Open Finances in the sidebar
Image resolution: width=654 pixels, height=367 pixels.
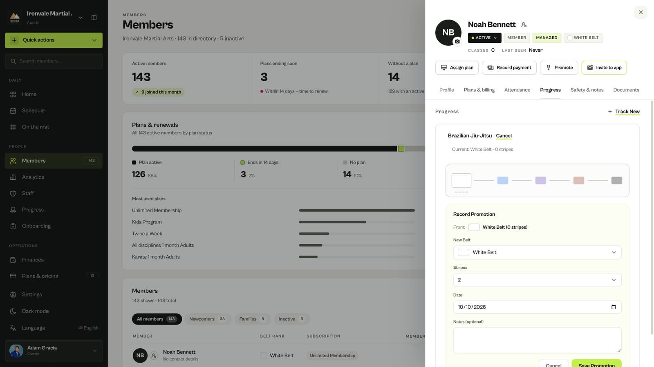coord(54,260)
